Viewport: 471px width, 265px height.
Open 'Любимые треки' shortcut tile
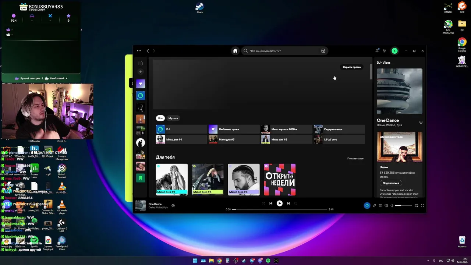point(234,129)
